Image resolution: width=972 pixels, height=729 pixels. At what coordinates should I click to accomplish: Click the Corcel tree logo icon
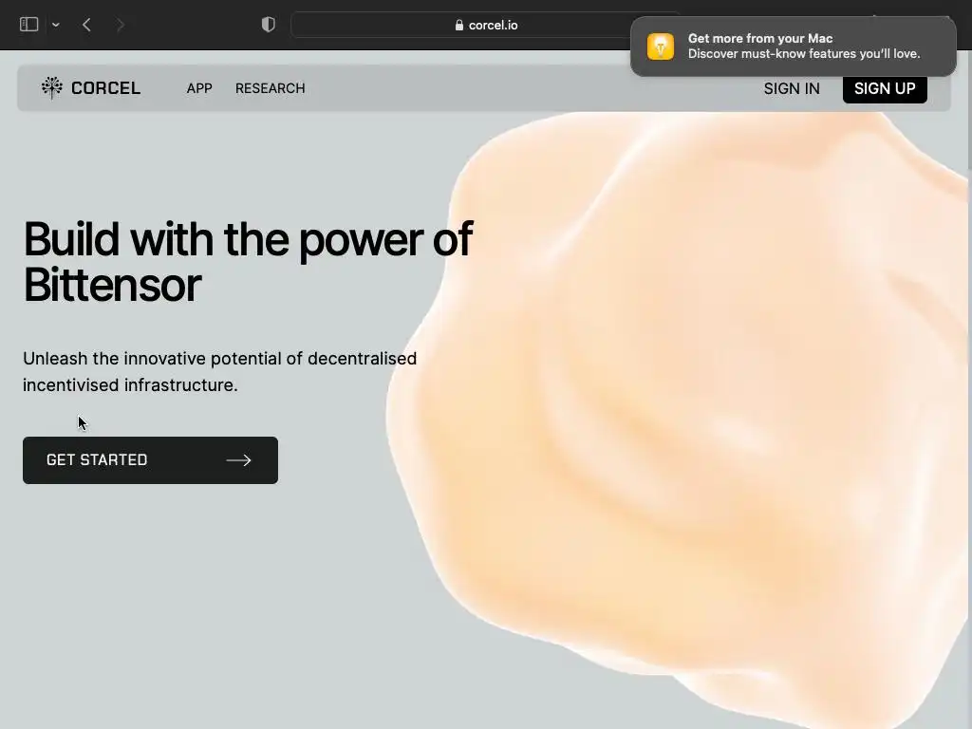(x=52, y=87)
